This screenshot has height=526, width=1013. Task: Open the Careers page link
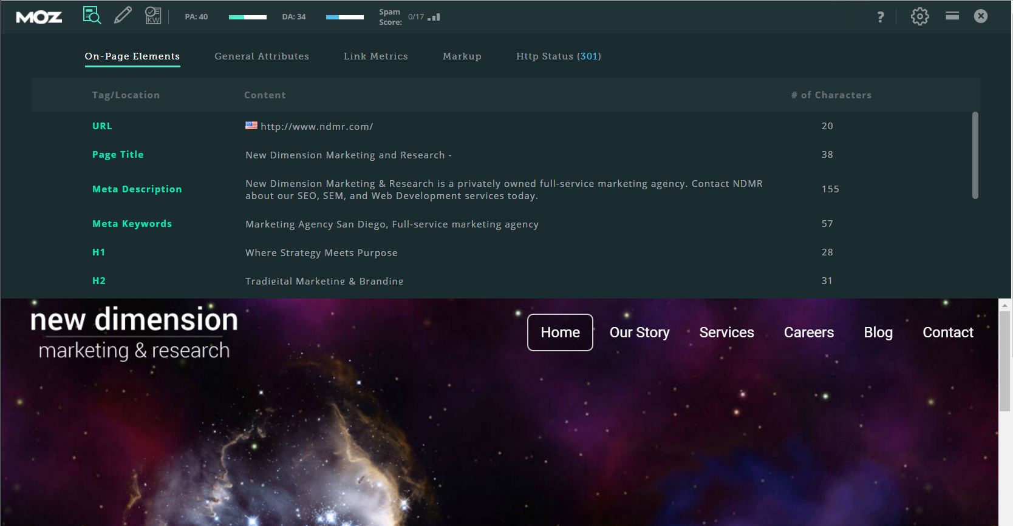point(809,332)
